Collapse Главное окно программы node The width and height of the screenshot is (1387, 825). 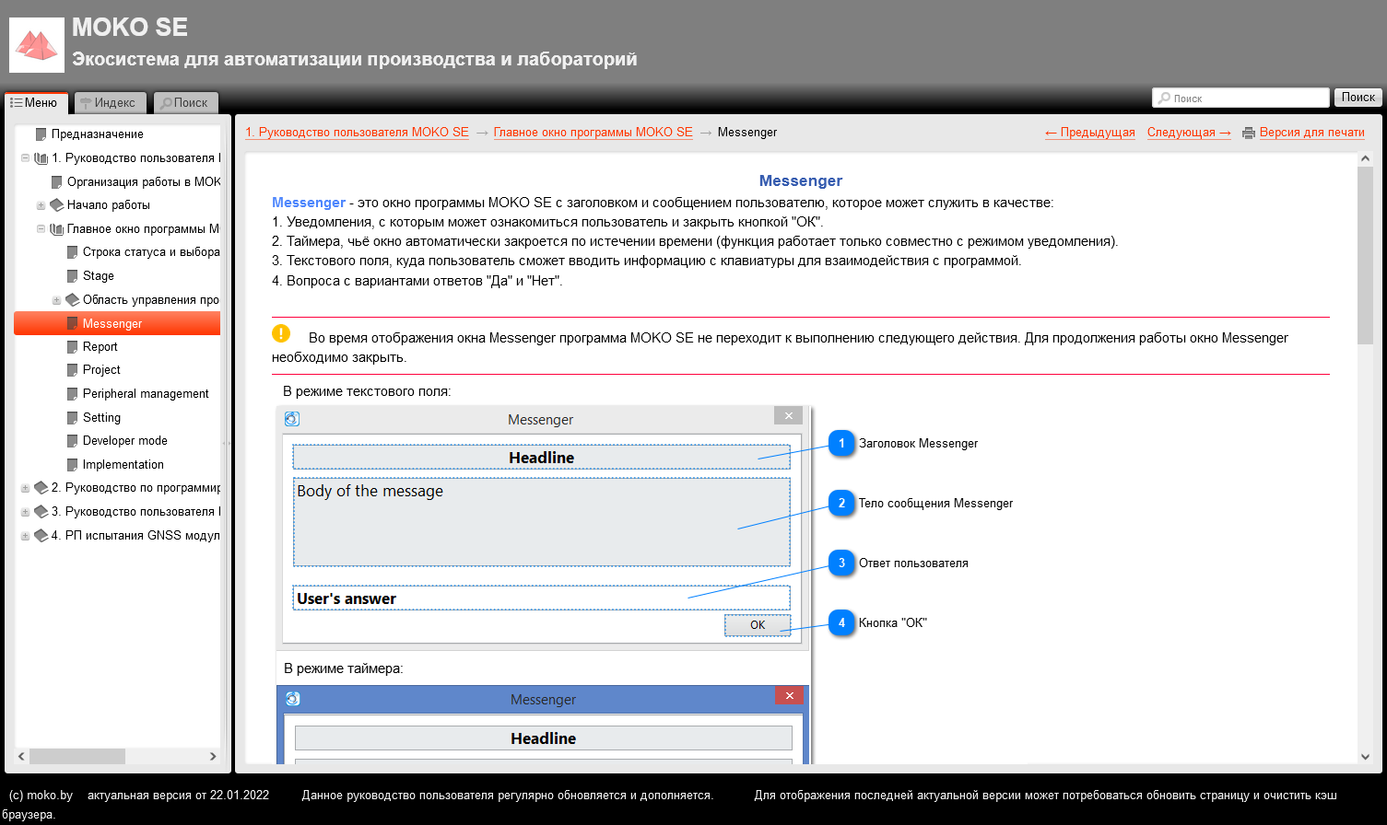[41, 228]
